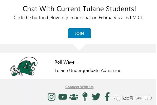Open Tulane's Instagram page icon
Image resolution: width=157 pixels, height=105 pixels.
(51, 97)
